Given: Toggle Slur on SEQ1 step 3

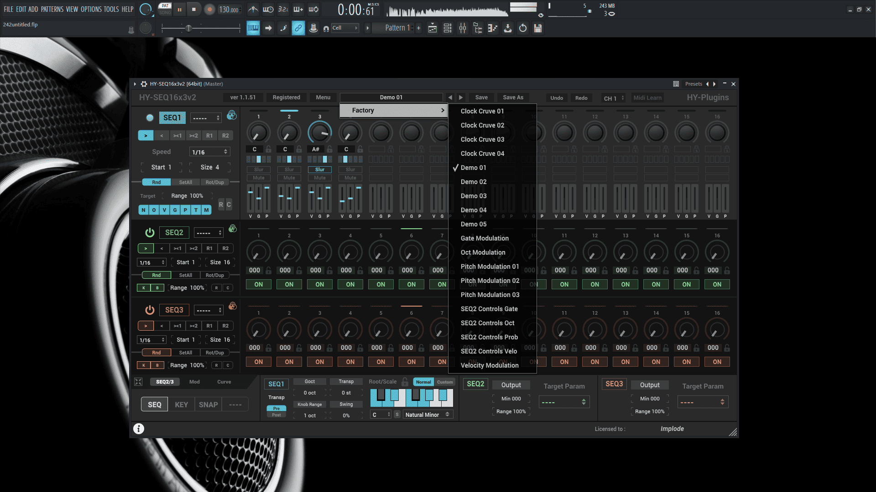Looking at the screenshot, I should [x=320, y=169].
